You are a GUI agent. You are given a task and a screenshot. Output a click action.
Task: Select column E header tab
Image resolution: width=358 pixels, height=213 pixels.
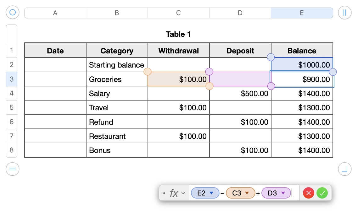302,13
